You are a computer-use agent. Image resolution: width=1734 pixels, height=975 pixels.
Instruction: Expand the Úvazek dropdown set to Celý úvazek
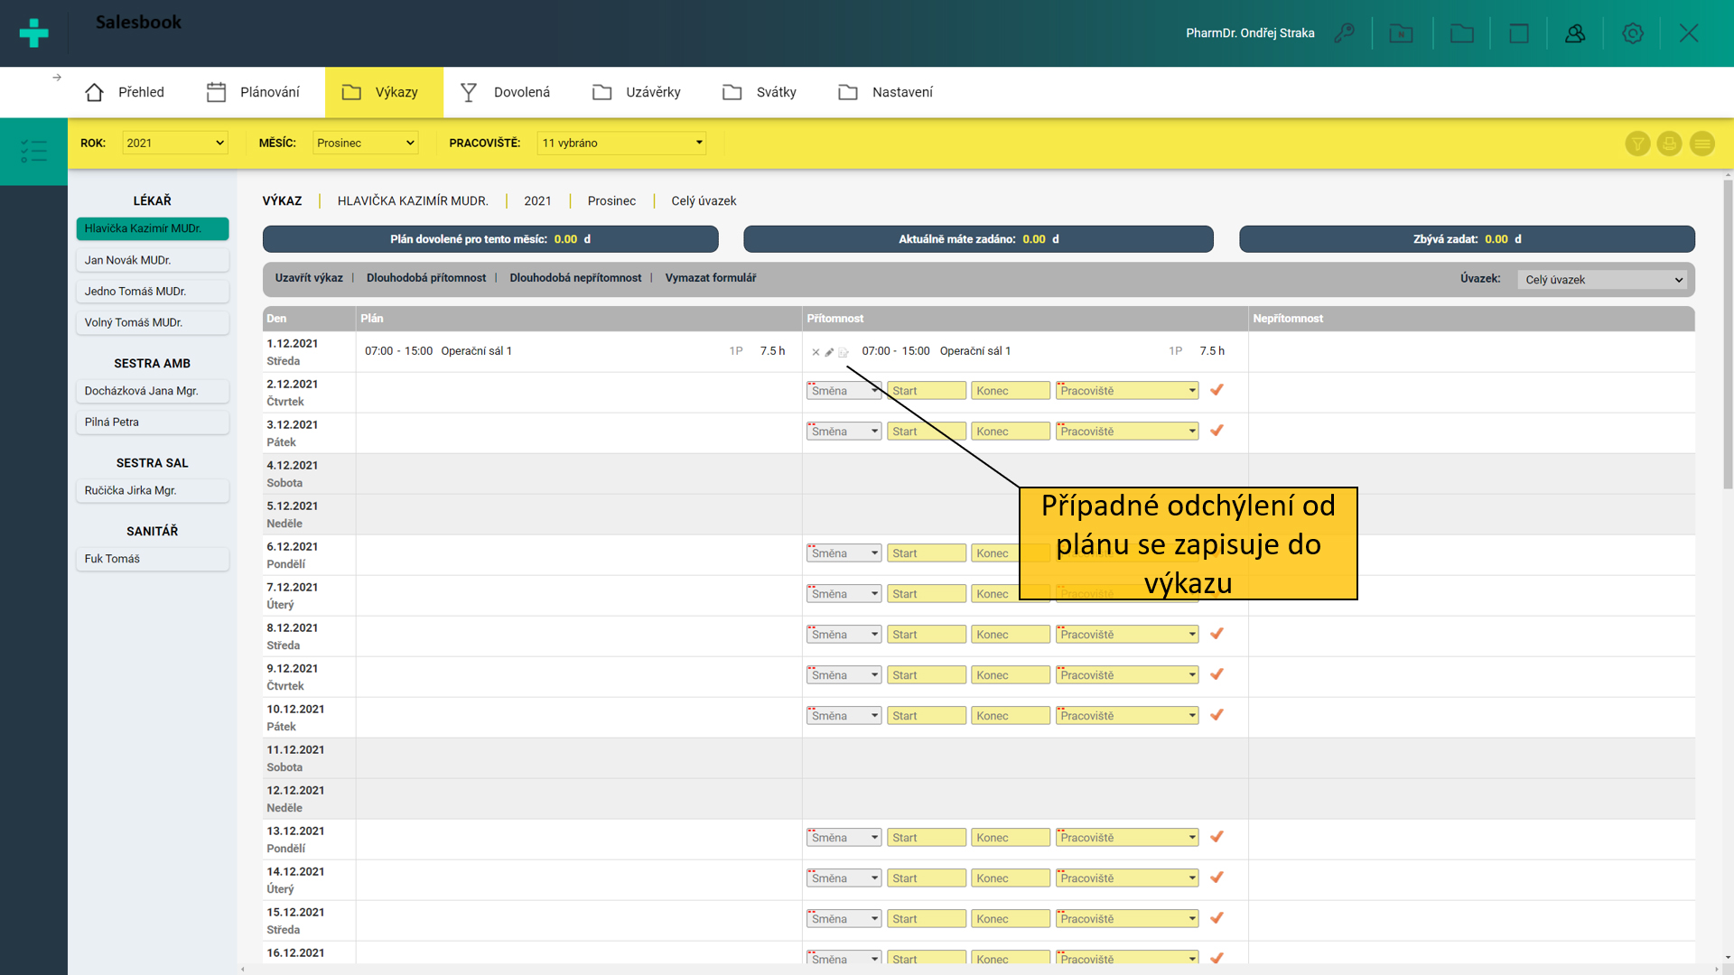[1603, 280]
